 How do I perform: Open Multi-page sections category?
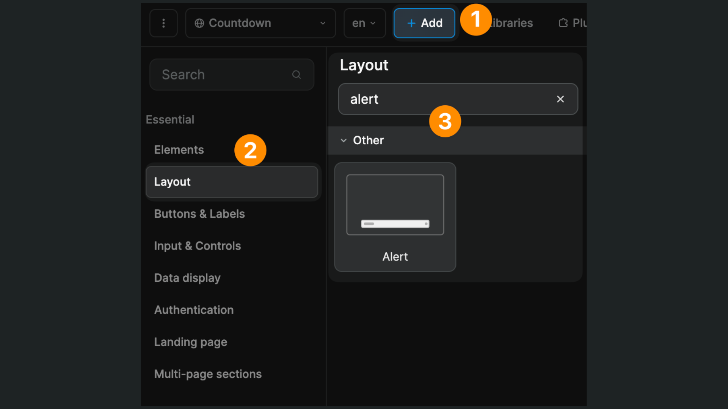[x=208, y=374]
